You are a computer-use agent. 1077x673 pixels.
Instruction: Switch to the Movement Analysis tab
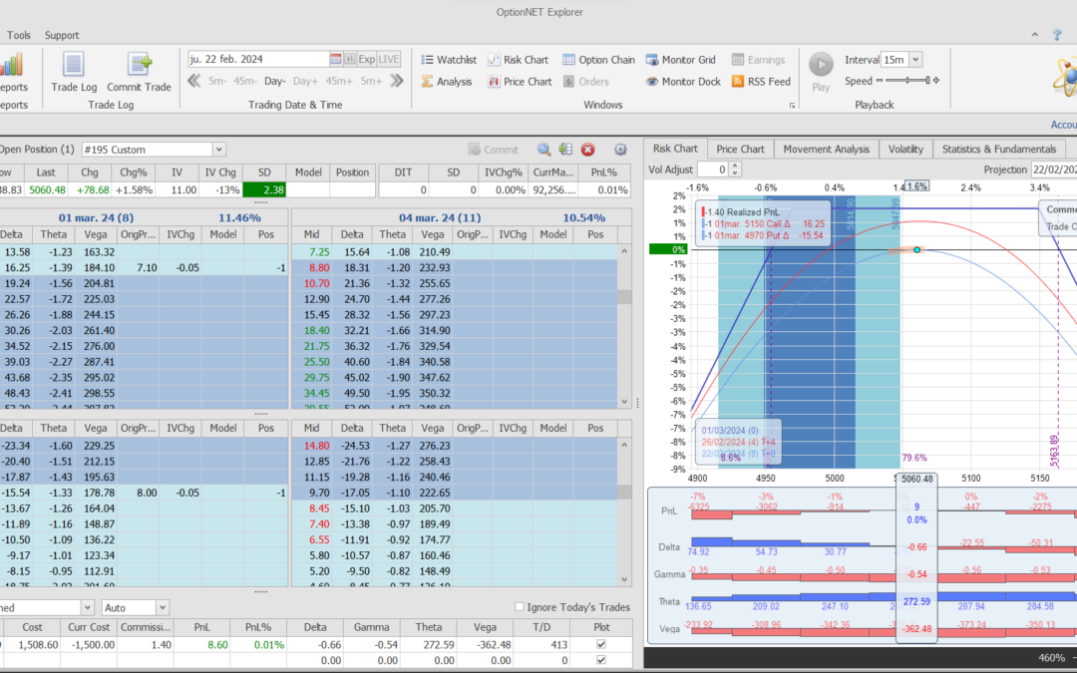825,150
